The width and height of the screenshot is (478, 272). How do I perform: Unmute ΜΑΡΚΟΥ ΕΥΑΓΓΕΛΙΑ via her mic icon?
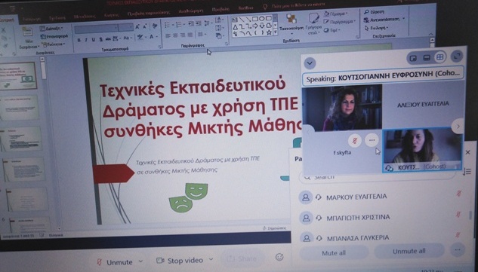(459, 194)
